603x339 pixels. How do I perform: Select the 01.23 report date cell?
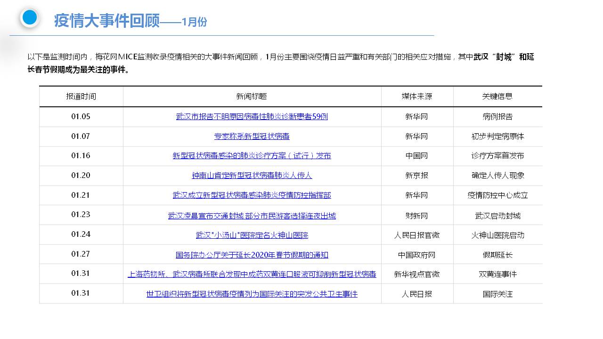pyautogui.click(x=81, y=214)
